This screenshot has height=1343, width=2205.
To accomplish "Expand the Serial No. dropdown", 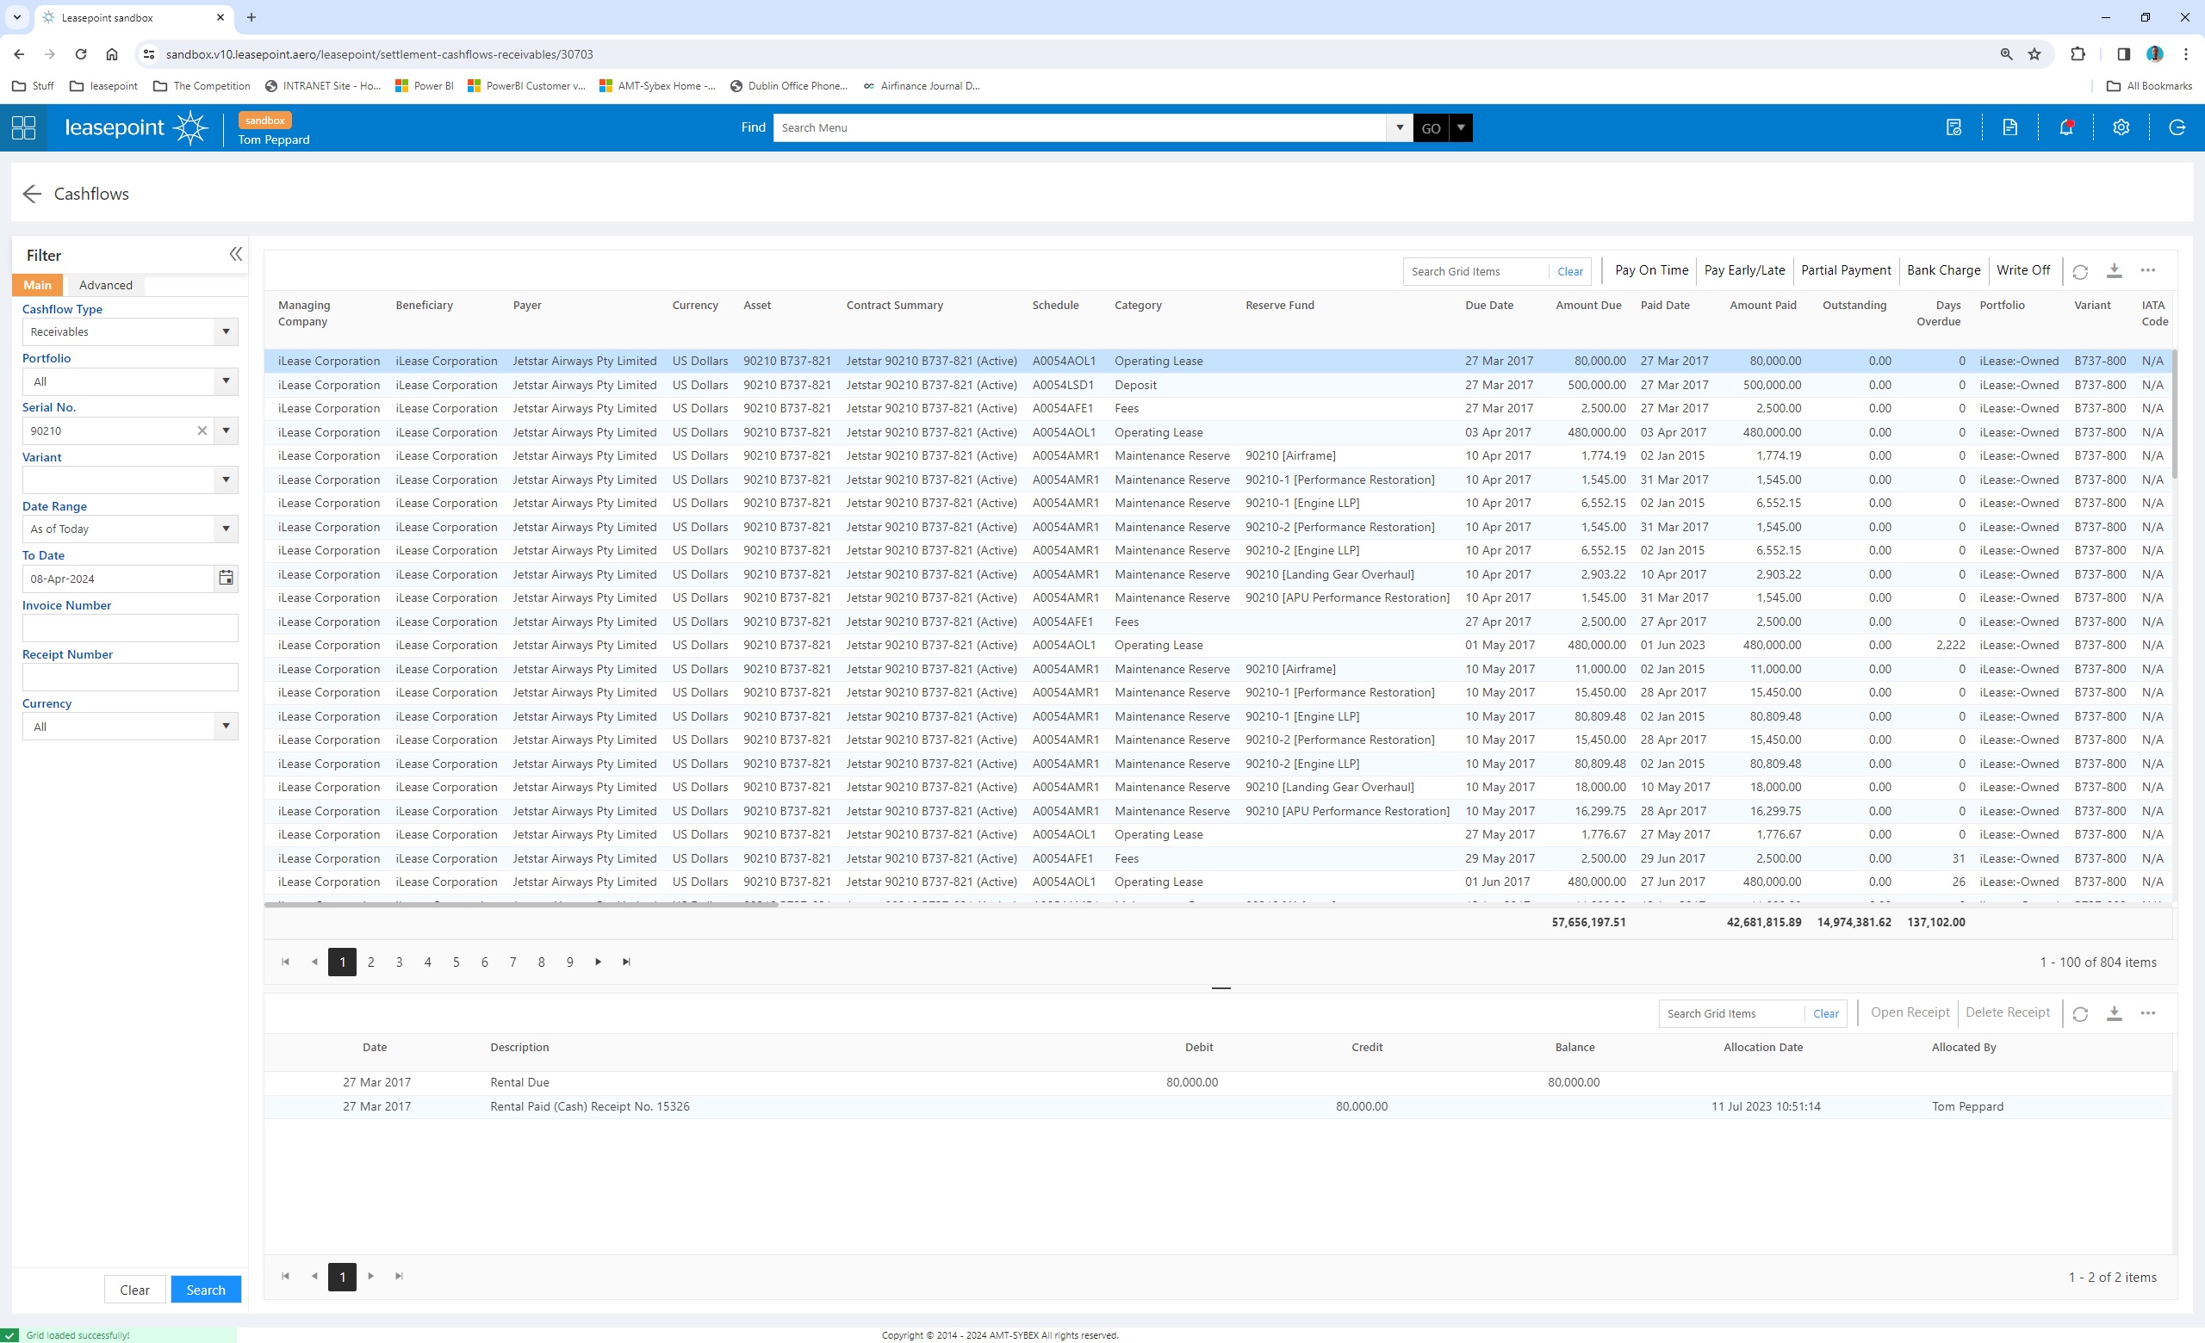I will [x=227, y=431].
